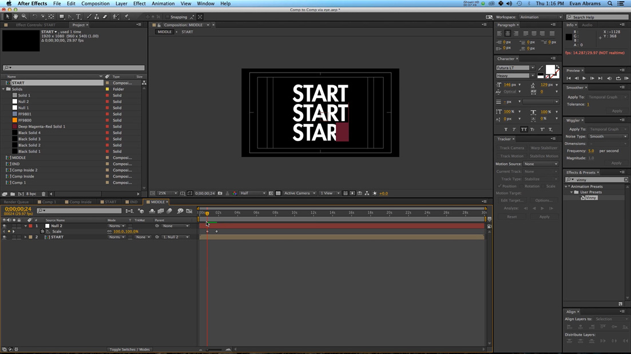This screenshot has height=354, width=631.
Task: Expand the START layer properties
Action: (x=26, y=237)
